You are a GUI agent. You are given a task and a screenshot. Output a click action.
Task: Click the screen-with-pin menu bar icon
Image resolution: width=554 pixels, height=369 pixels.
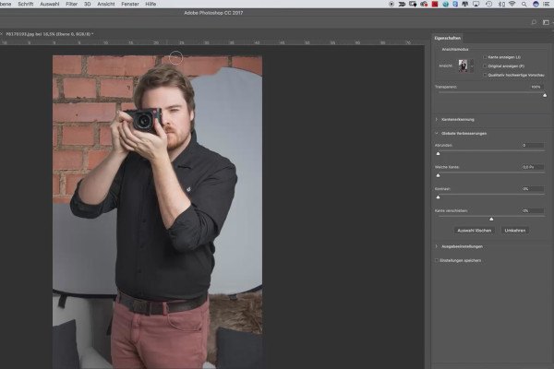pyautogui.click(x=413, y=4)
